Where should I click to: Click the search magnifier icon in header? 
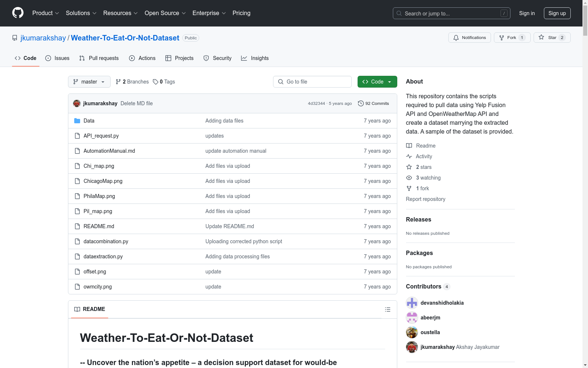[x=399, y=13]
